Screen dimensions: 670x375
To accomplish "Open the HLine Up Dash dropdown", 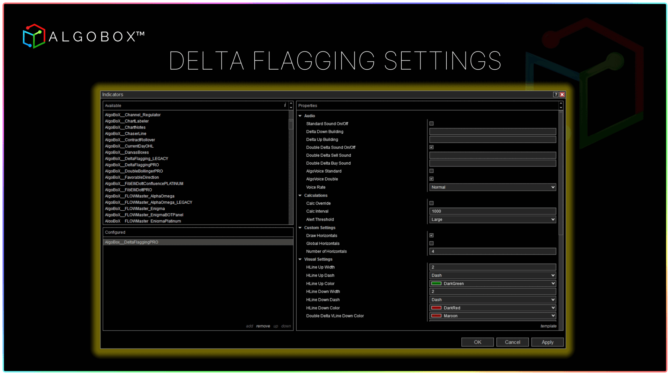I will point(492,275).
